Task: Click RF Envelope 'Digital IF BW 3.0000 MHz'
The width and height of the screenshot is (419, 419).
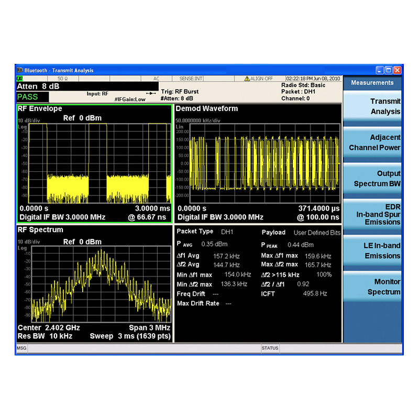Action: coord(62,217)
